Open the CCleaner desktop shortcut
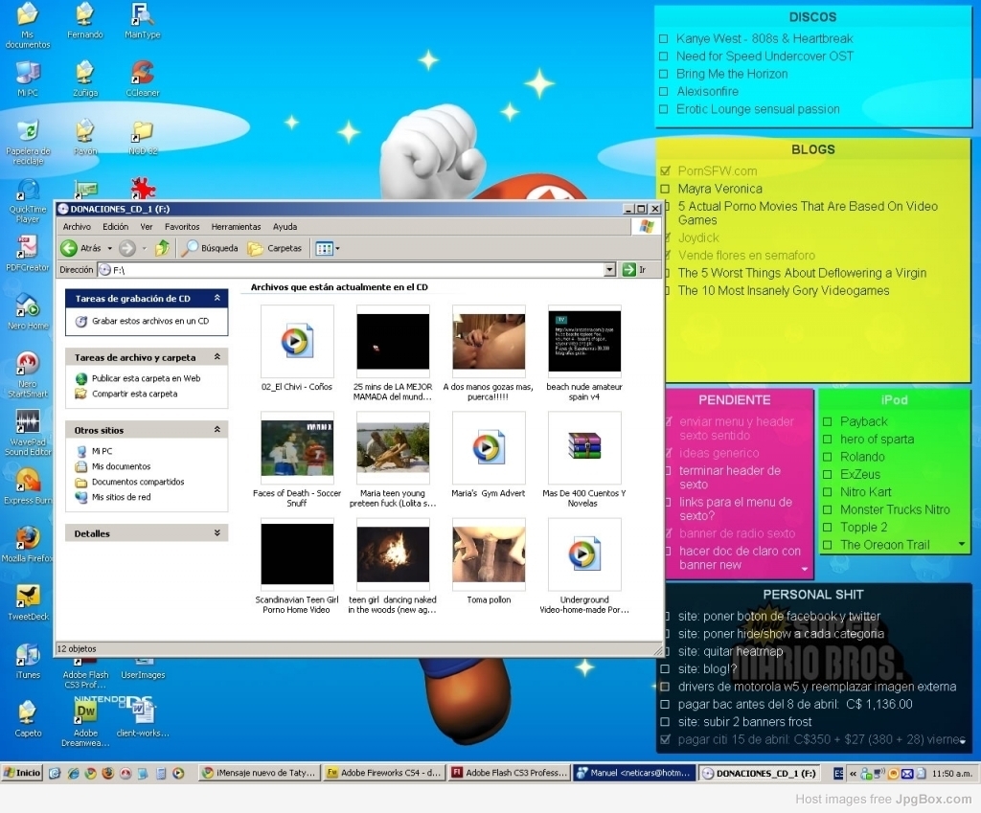Viewport: 981px width, 813px height. [x=143, y=79]
